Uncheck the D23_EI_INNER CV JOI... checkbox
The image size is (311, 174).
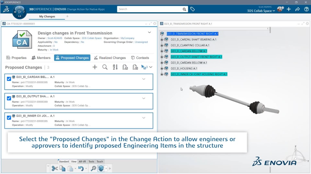point(9,118)
